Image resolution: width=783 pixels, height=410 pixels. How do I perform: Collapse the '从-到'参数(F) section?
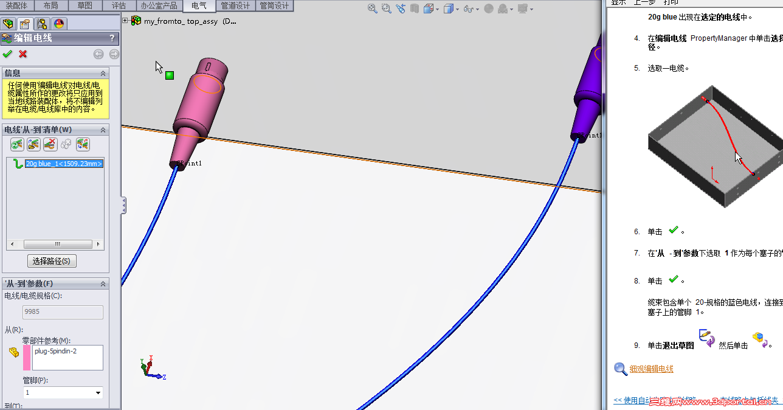tap(103, 283)
